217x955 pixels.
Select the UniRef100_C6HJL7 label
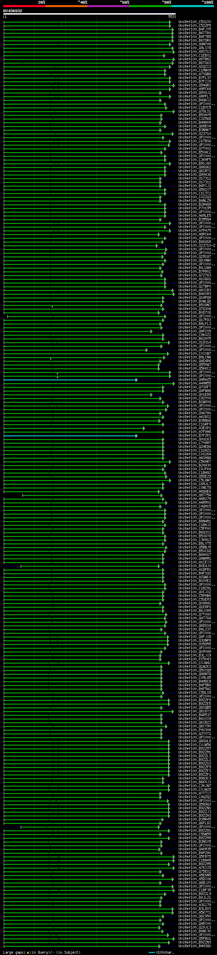pos(195,484)
